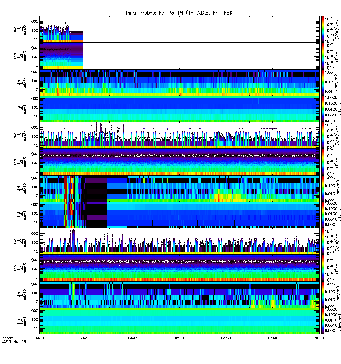341x364 pixels.
Task: Click the 10 tick of thd fbk edc12 axis
Action: (x=36, y=196)
